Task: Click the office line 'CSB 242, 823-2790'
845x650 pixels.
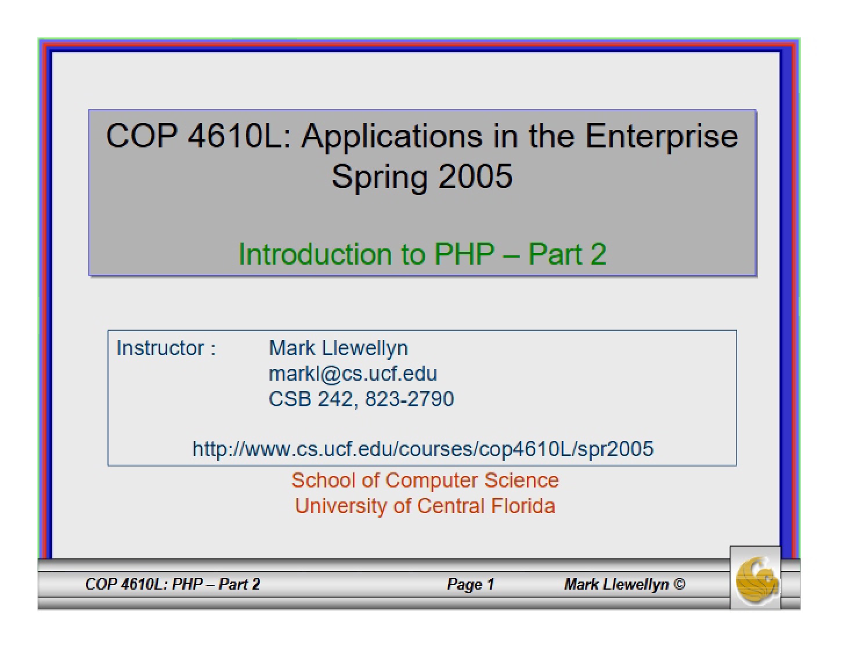Action: click(361, 399)
